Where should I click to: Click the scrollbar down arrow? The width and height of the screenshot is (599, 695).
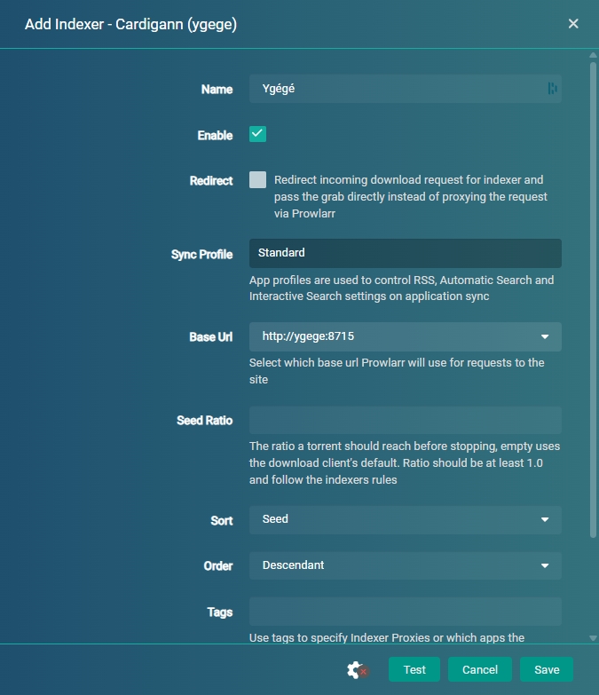[x=593, y=637]
